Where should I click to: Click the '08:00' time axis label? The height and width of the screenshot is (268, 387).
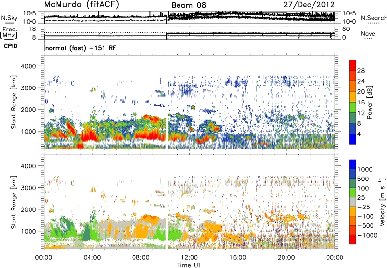[141, 257]
